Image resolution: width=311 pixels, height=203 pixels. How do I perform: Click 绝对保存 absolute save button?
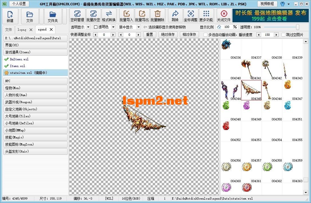pos(168,35)
